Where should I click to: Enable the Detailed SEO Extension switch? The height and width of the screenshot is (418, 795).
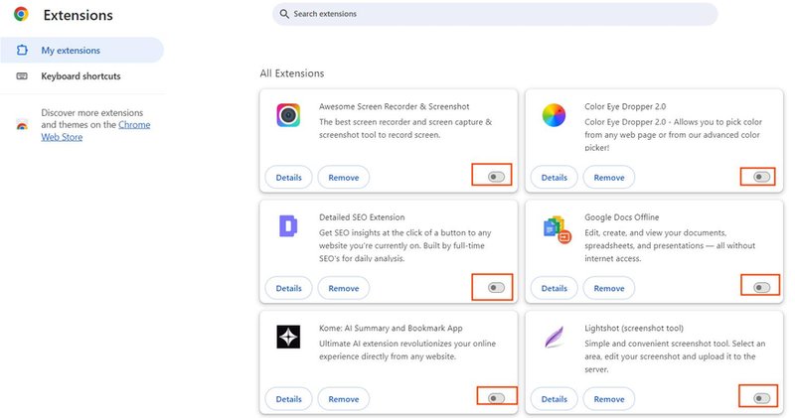(496, 287)
